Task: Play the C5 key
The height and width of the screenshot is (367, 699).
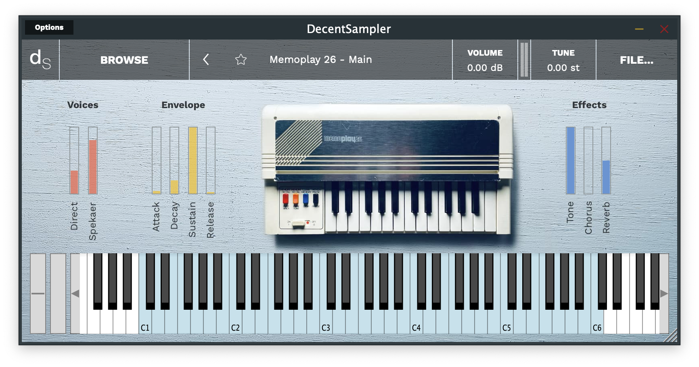Action: [x=507, y=323]
